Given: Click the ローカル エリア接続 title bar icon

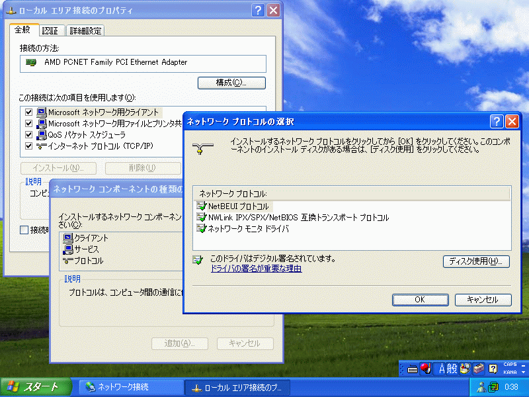Looking at the screenshot, I should [11, 11].
